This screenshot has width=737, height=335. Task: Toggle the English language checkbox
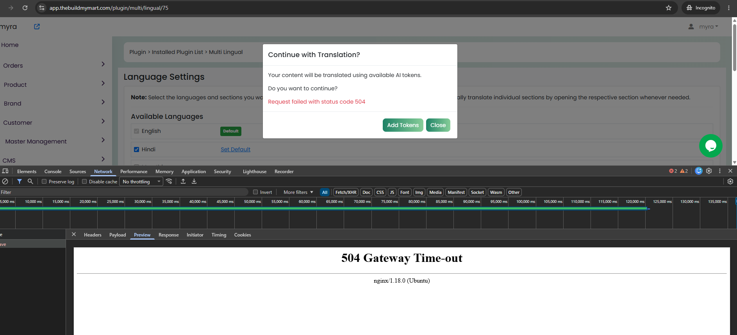point(136,131)
